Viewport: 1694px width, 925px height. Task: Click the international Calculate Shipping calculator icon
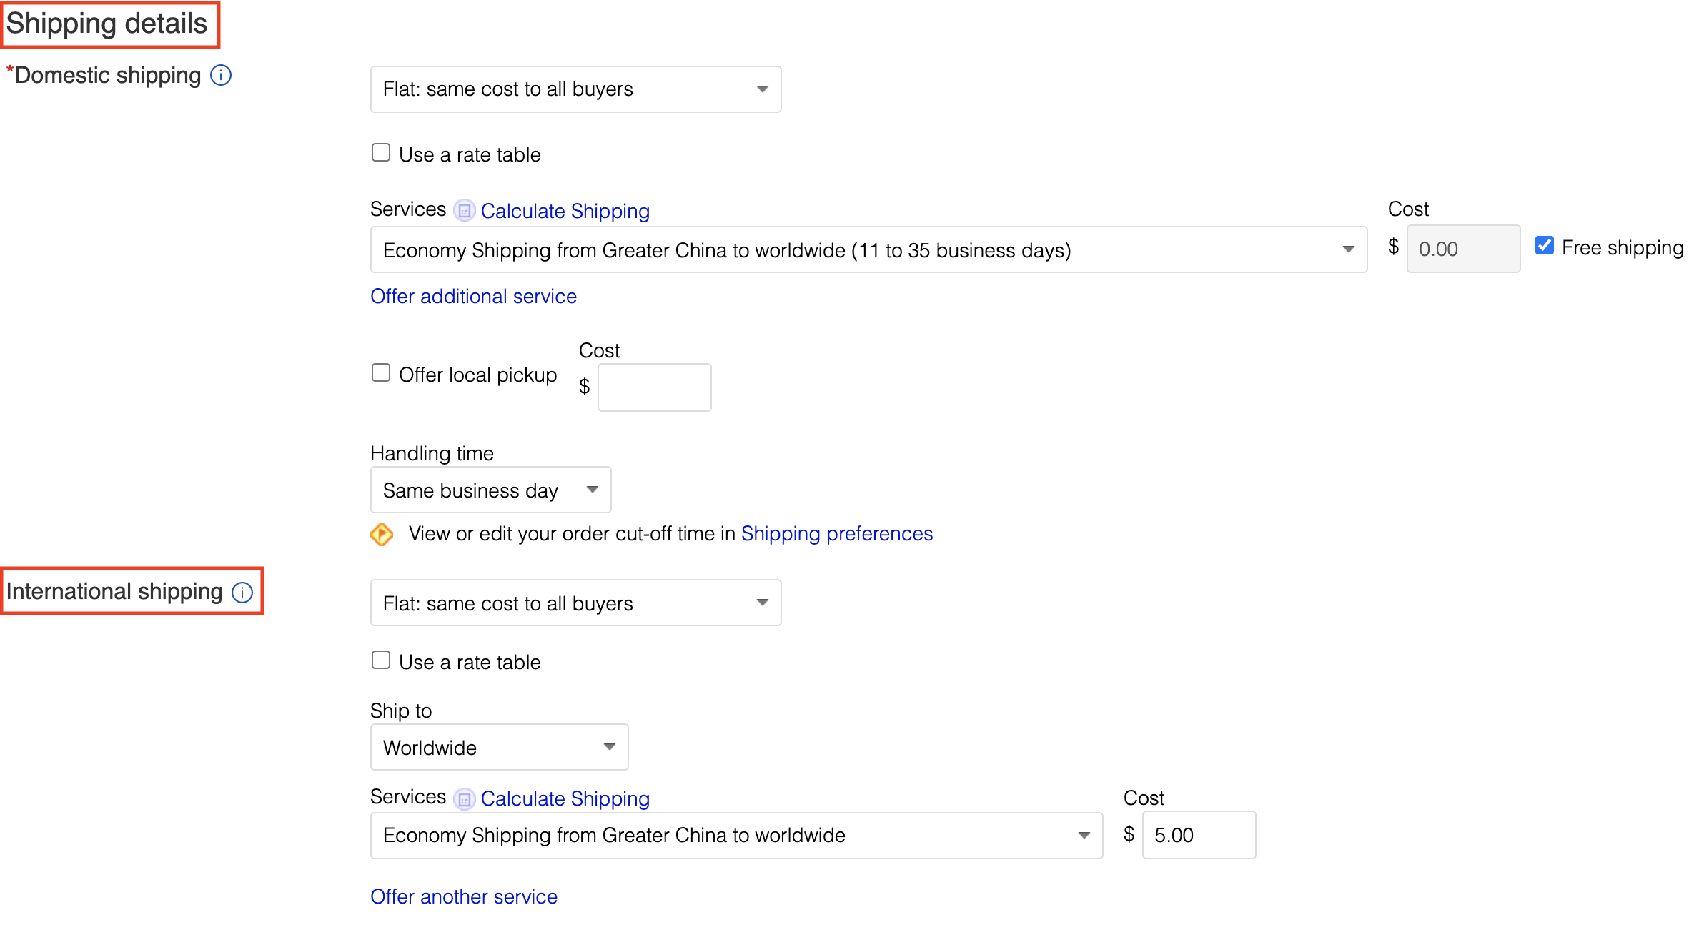(465, 798)
